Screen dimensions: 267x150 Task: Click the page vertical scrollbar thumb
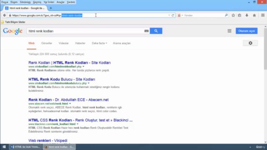[265, 49]
